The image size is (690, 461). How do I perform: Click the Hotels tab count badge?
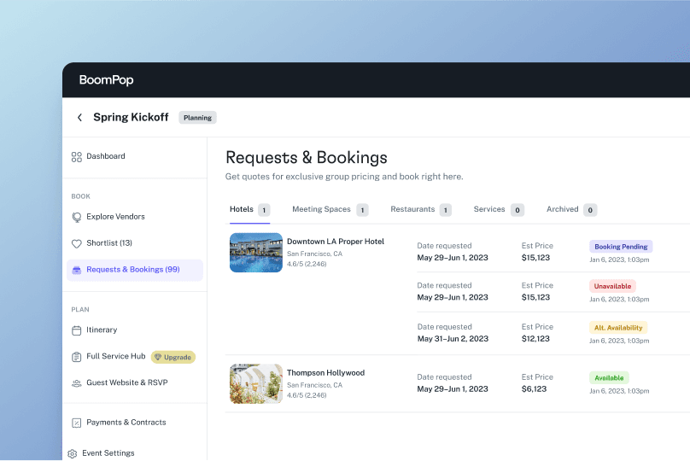[x=264, y=210]
